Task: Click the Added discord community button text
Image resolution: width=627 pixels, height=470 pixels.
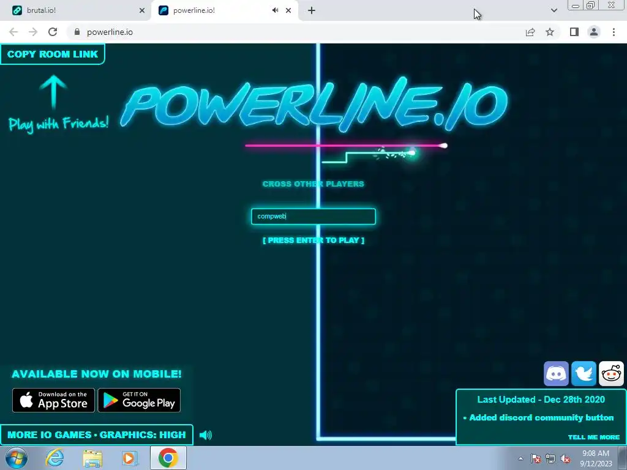Action: coord(541,417)
